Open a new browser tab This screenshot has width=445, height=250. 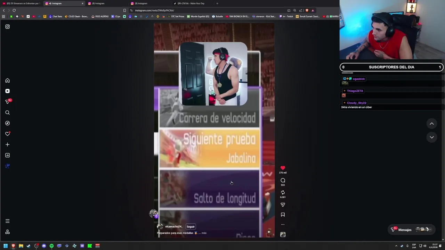point(217,3)
